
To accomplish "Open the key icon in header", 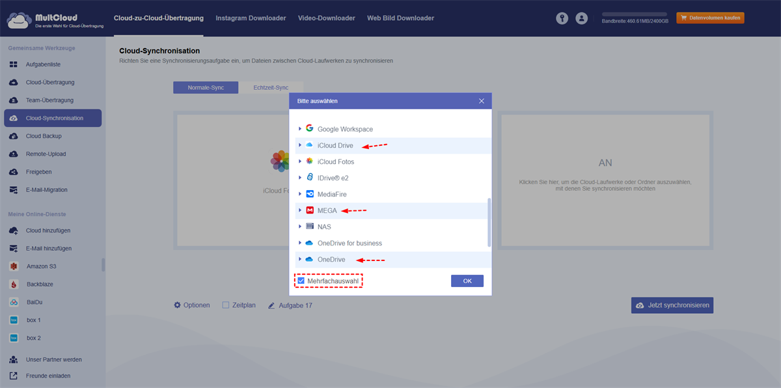I will 562,18.
